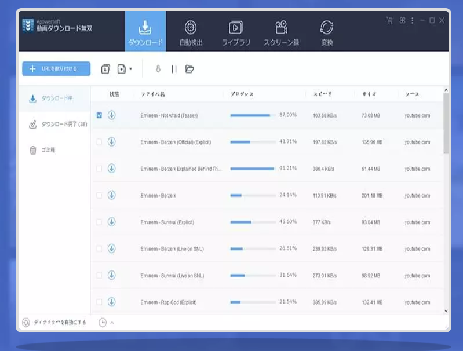Select ダウンロード中 in the sidebar
463x351 pixels.
54,98
